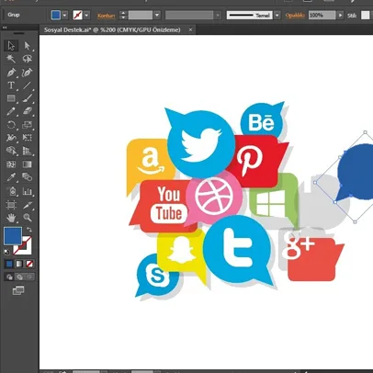This screenshot has width=373, height=373.
Task: Open Kontur stroke panel link
Action: [x=107, y=16]
